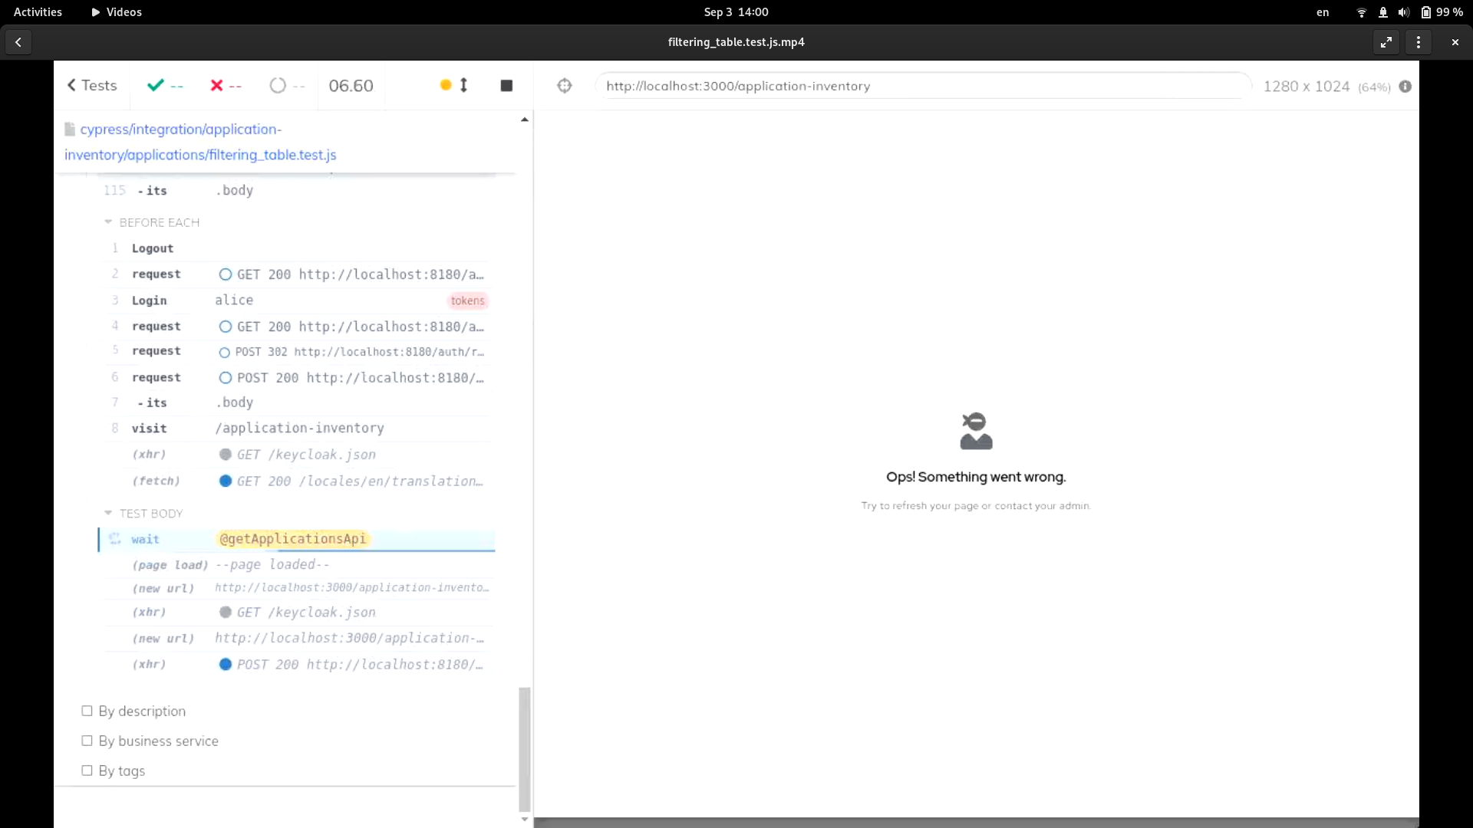1473x828 pixels.
Task: Toggle auto-scrolling with the arrows icon
Action: pyautogui.click(x=463, y=85)
